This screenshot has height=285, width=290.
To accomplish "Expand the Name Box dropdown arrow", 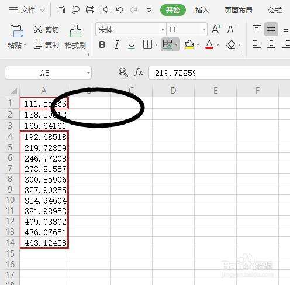I will pyautogui.click(x=88, y=73).
